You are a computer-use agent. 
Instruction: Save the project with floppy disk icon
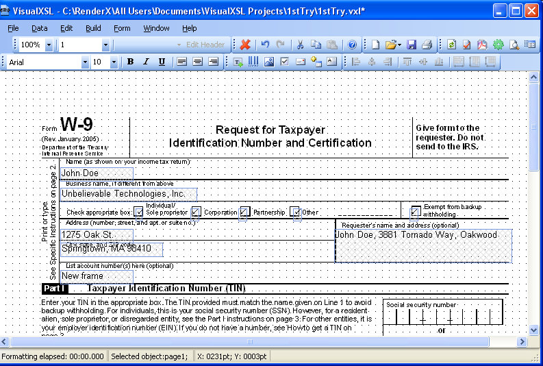pyautogui.click(x=412, y=45)
